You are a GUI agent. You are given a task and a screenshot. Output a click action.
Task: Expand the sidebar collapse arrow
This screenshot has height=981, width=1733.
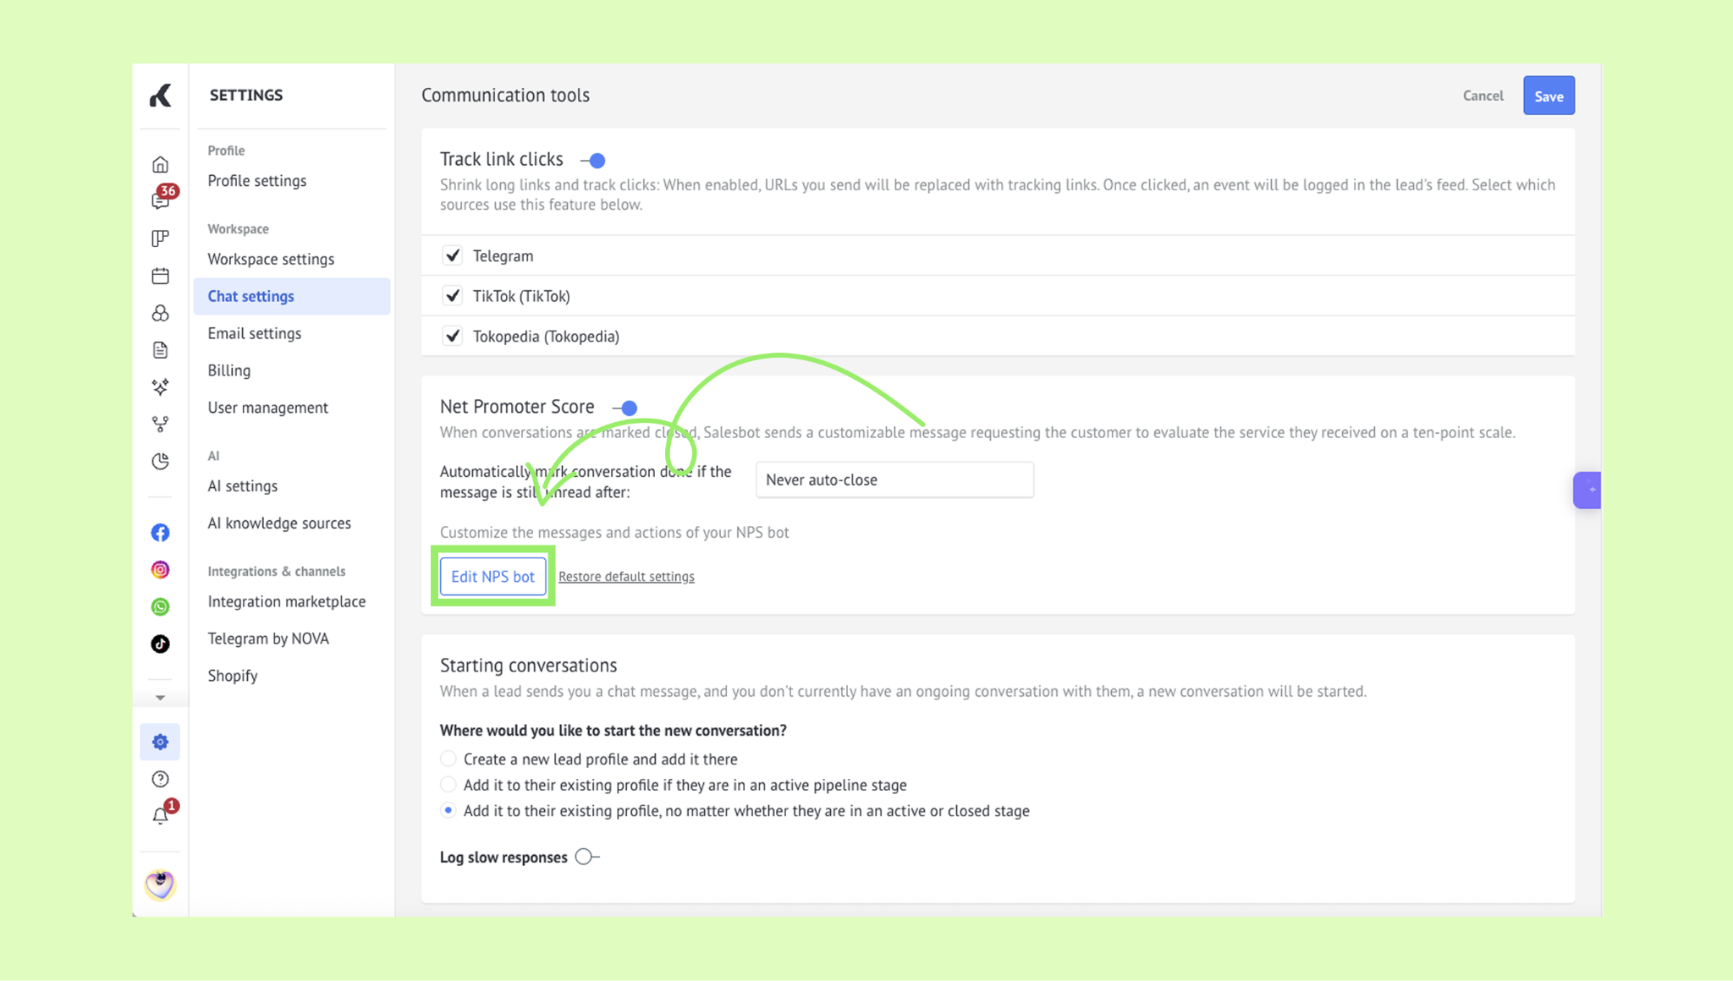point(160,698)
